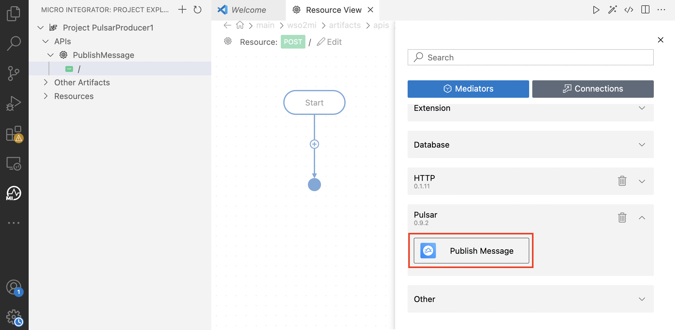Viewport: 675px width, 330px height.
Task: Select the POST / resource tree item
Action: pyautogui.click(x=120, y=69)
